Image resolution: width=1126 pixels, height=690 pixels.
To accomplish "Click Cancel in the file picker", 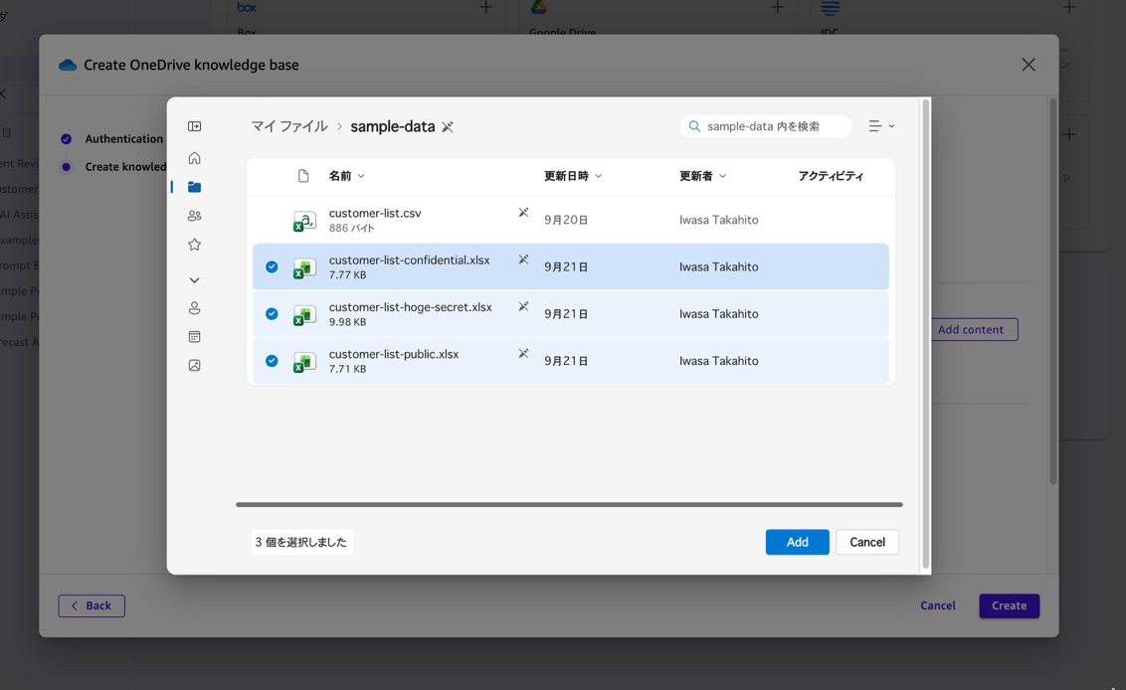I will pos(867,542).
